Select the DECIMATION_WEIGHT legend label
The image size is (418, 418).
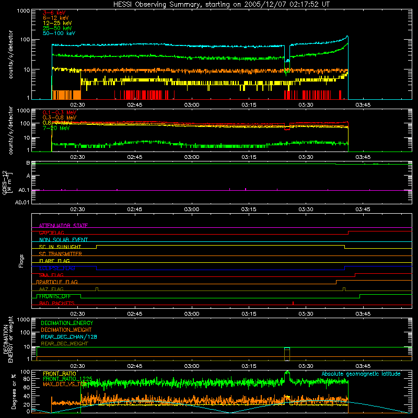coord(66,330)
